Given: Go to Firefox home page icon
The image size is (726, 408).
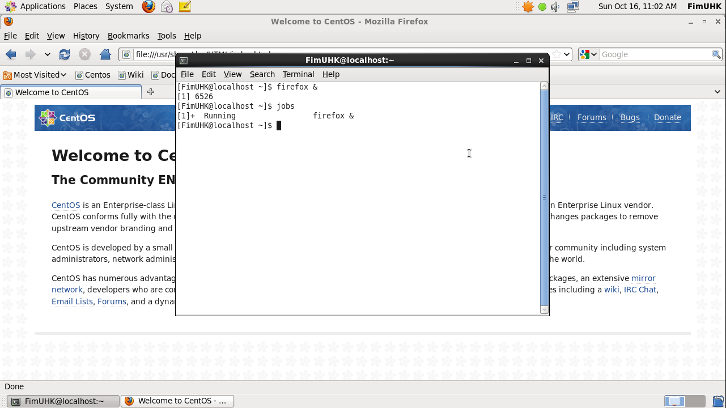Looking at the screenshot, I should click(105, 54).
